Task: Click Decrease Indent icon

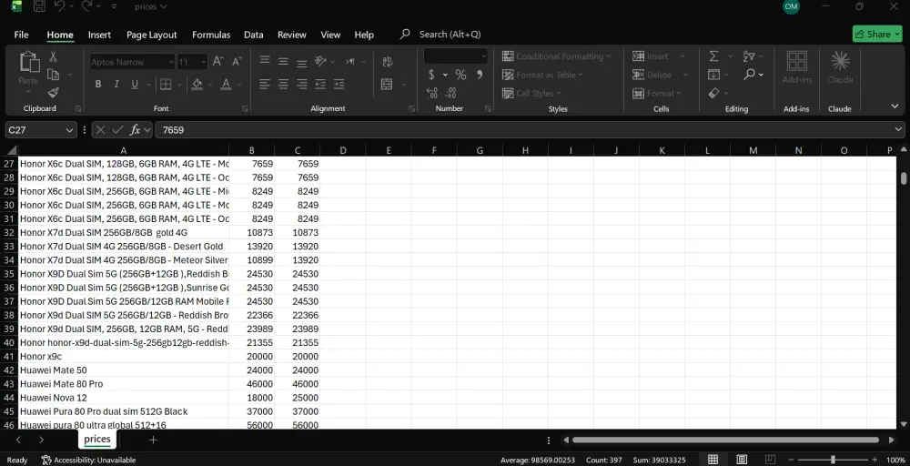Action: 320,84
